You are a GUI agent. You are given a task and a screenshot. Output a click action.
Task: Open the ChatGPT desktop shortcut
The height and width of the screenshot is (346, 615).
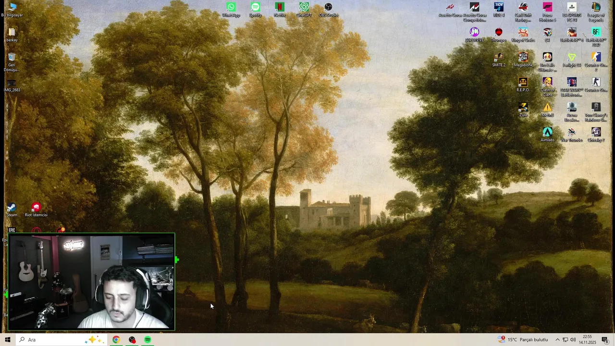[304, 10]
